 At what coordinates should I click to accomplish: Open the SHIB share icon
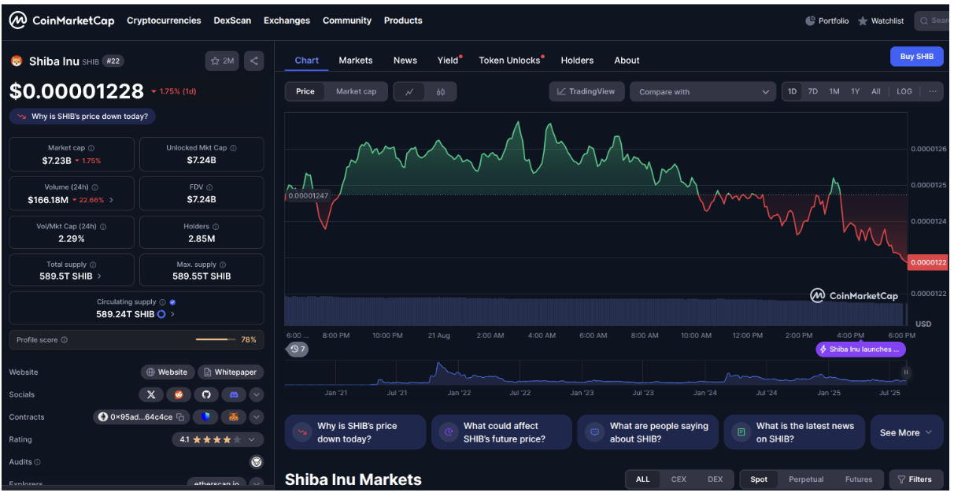pos(253,61)
